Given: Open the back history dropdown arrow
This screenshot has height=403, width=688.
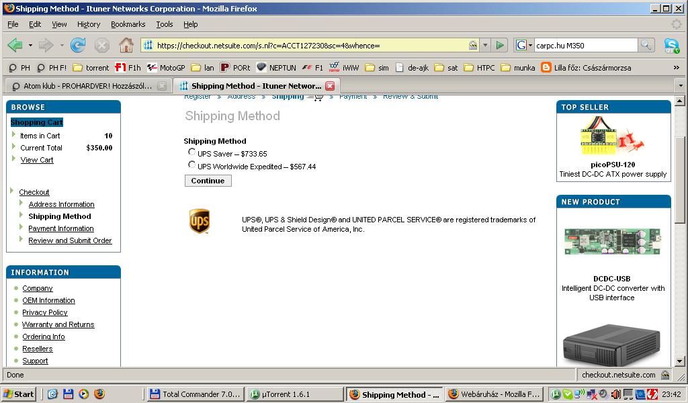Looking at the screenshot, I should point(30,45).
